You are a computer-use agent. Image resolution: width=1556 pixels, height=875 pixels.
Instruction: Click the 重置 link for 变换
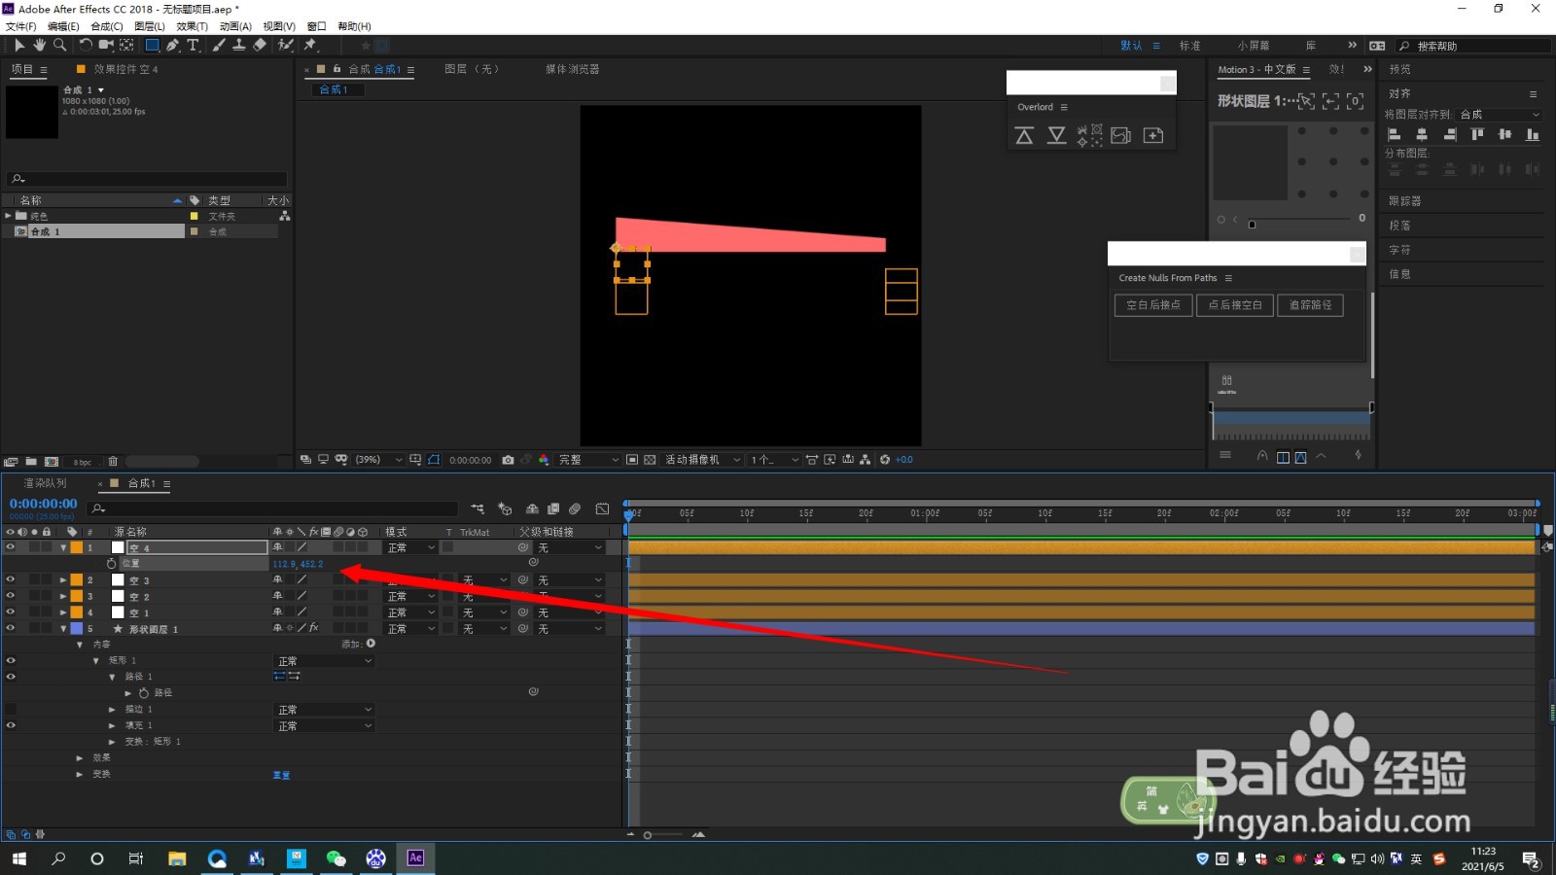[281, 775]
